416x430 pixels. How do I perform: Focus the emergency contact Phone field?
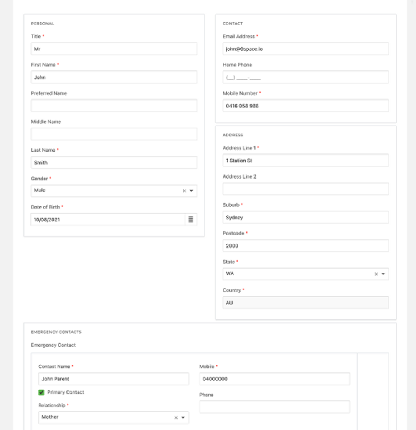pos(274,407)
